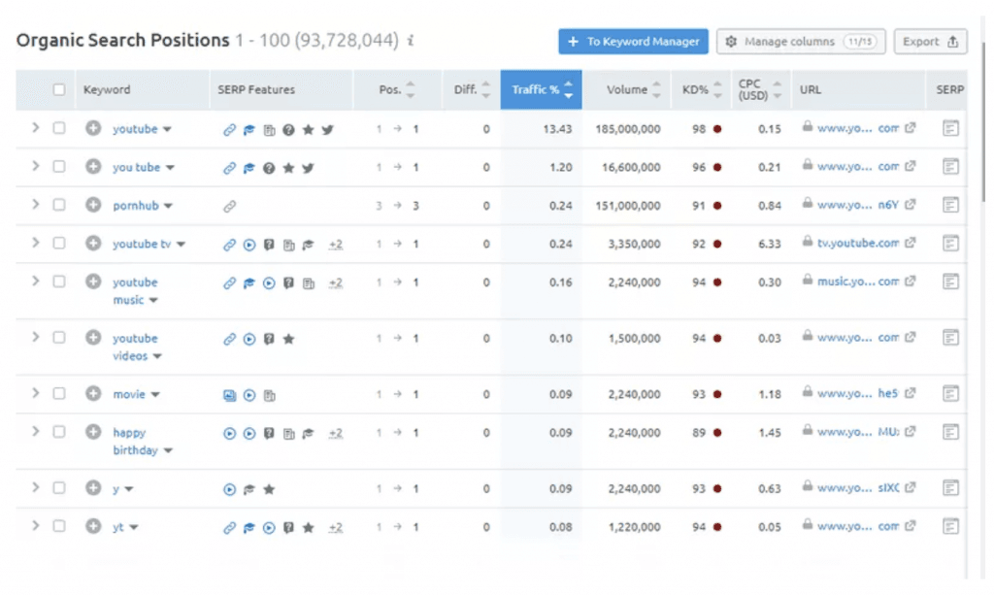Viewport: 994px width, 595px height.
Task: Check the you tube row checkbox
Action: 59,166
